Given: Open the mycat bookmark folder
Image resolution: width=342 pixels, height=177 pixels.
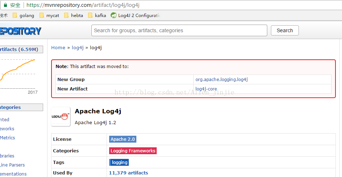Looking at the screenshot, I should 49,16.
